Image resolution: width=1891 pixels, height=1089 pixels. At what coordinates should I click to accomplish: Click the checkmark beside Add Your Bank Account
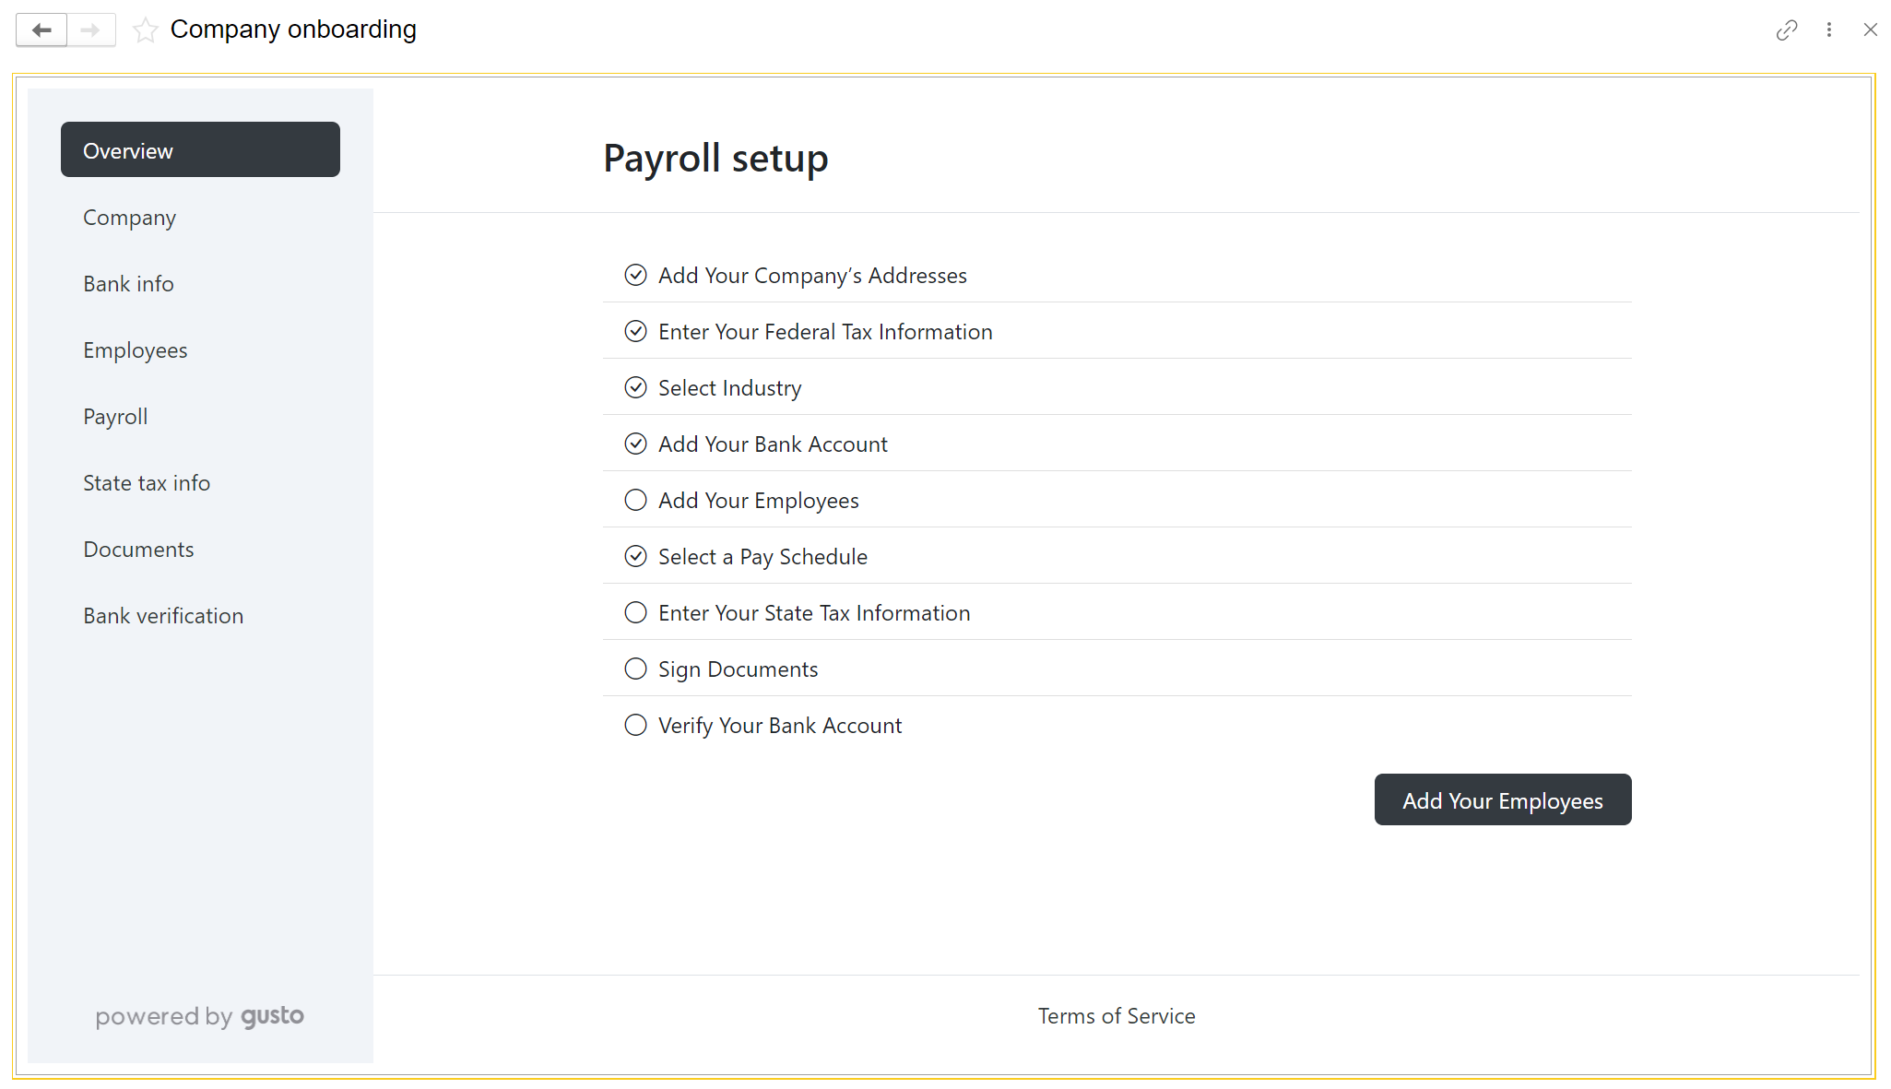(x=635, y=444)
